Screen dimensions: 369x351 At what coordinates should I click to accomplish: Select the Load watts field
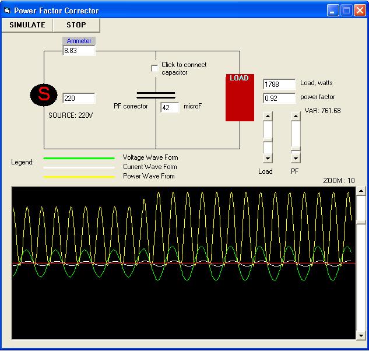click(279, 85)
